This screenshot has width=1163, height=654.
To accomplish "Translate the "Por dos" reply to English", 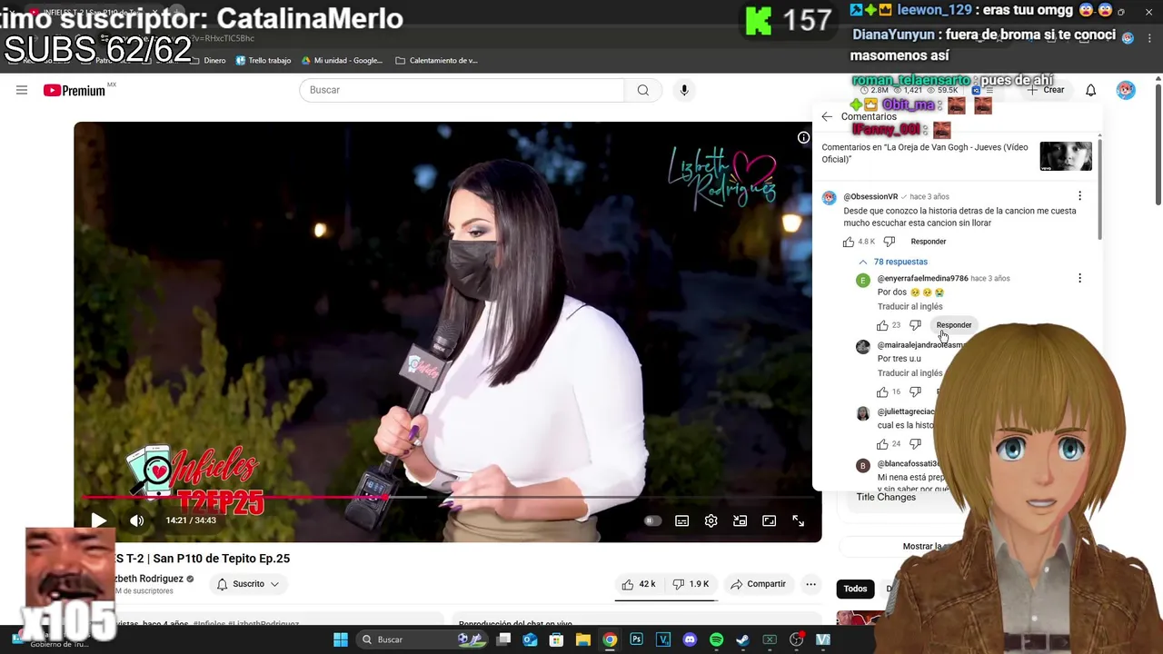I will pyautogui.click(x=910, y=306).
